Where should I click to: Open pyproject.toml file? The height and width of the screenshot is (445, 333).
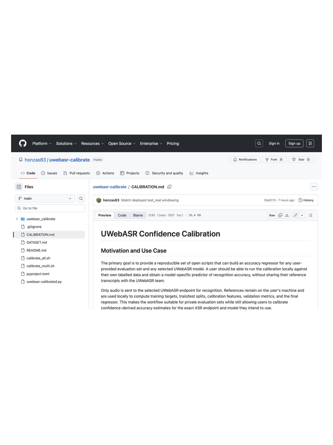pos(38,274)
